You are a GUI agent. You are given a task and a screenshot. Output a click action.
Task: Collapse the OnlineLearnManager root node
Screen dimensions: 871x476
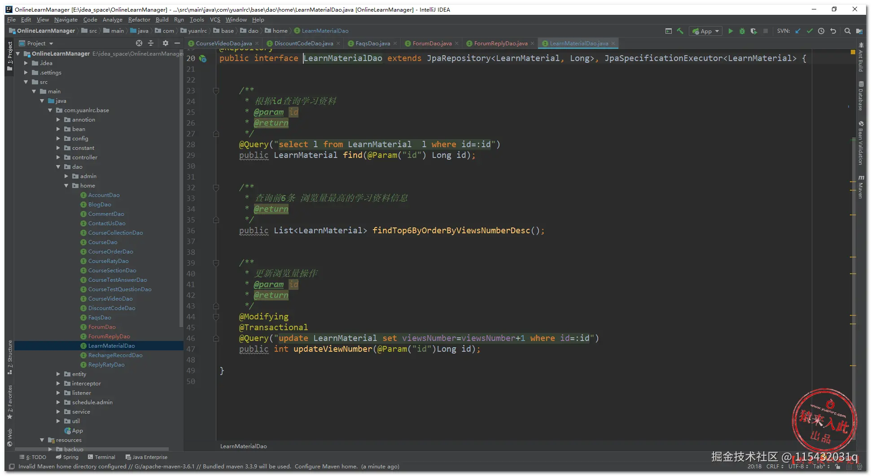18,54
